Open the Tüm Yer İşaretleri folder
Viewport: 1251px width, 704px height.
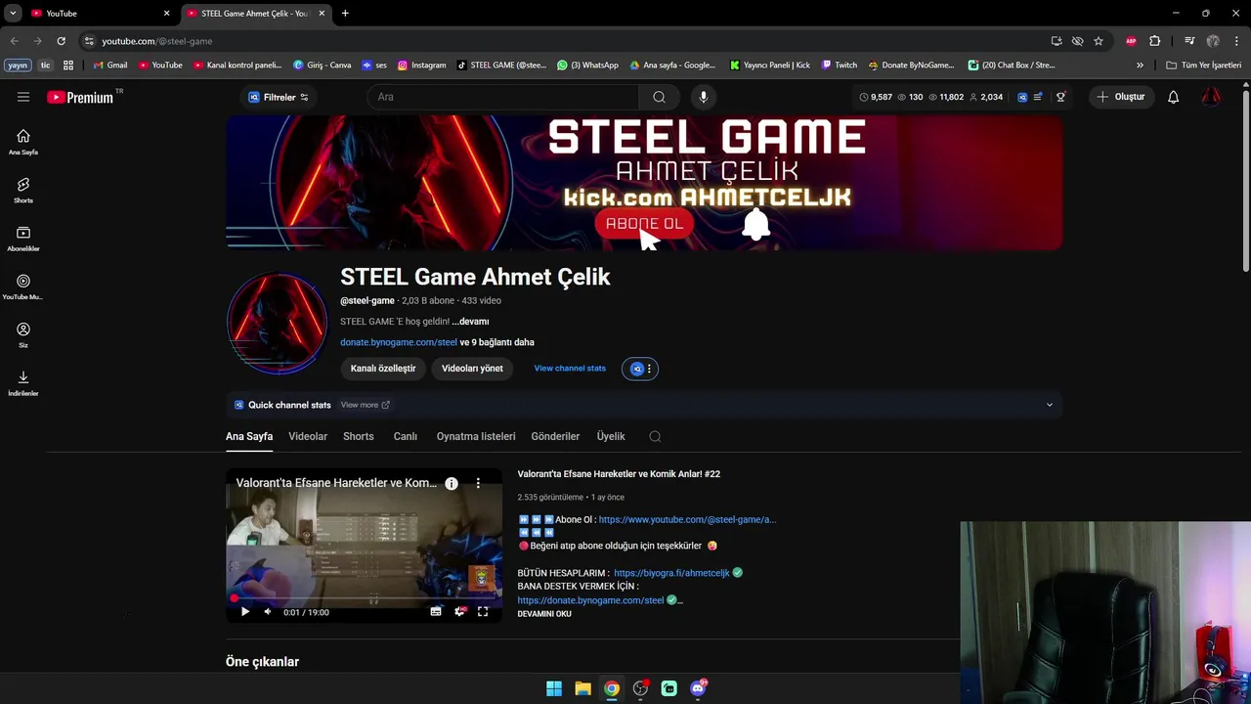(x=1203, y=65)
